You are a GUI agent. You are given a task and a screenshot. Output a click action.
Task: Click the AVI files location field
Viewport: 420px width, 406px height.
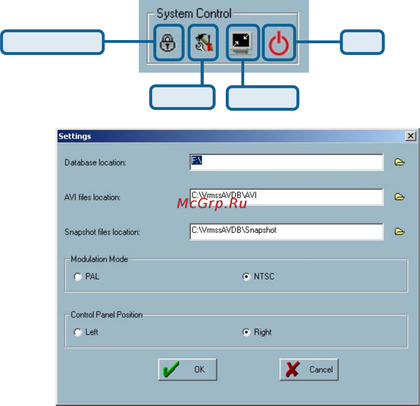pos(286,197)
